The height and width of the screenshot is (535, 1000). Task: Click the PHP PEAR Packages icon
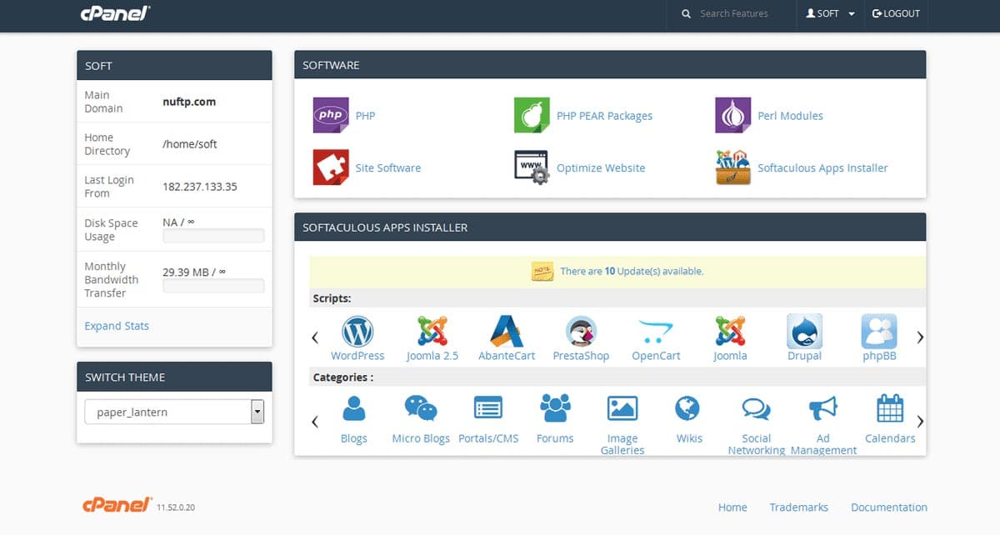coord(532,116)
